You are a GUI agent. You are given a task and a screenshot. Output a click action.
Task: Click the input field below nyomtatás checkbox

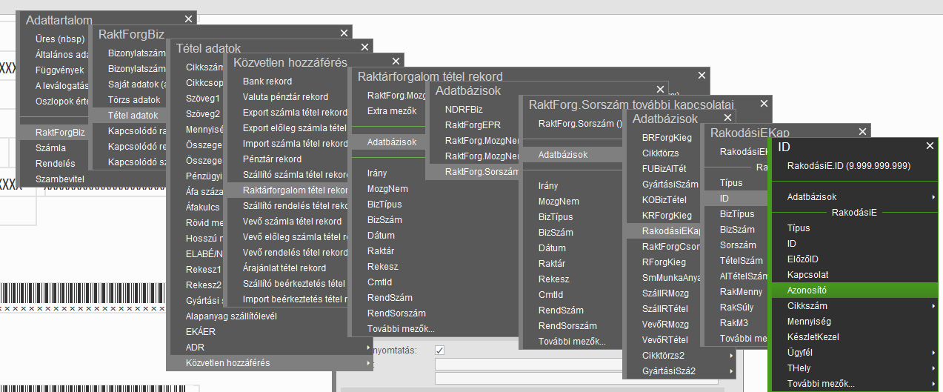pyautogui.click(x=575, y=364)
